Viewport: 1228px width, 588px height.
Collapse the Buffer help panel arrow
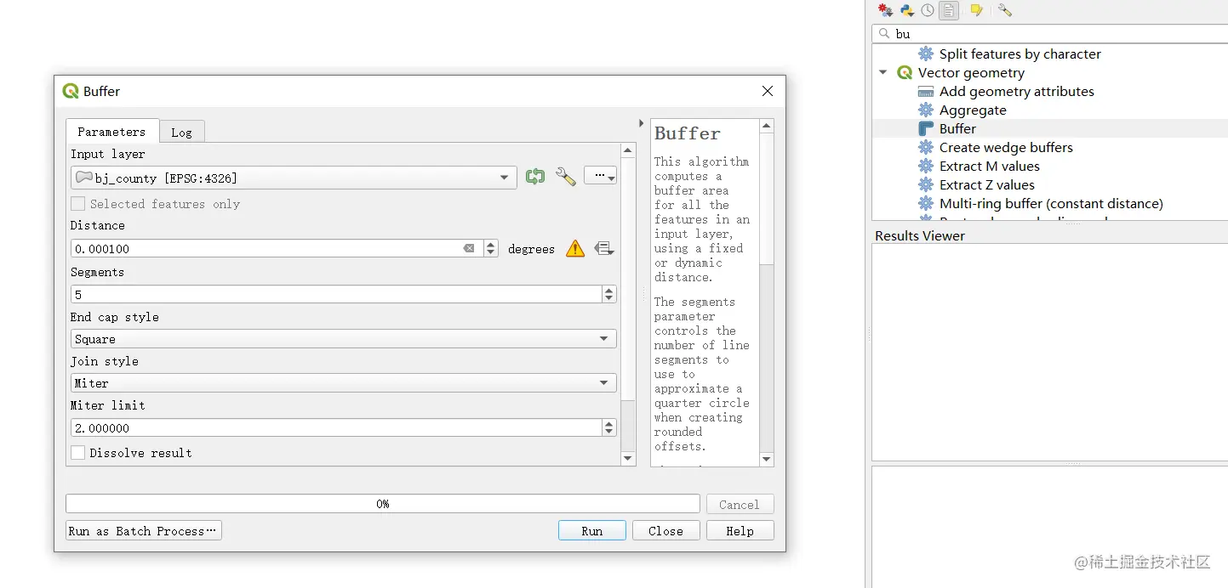pyautogui.click(x=641, y=123)
